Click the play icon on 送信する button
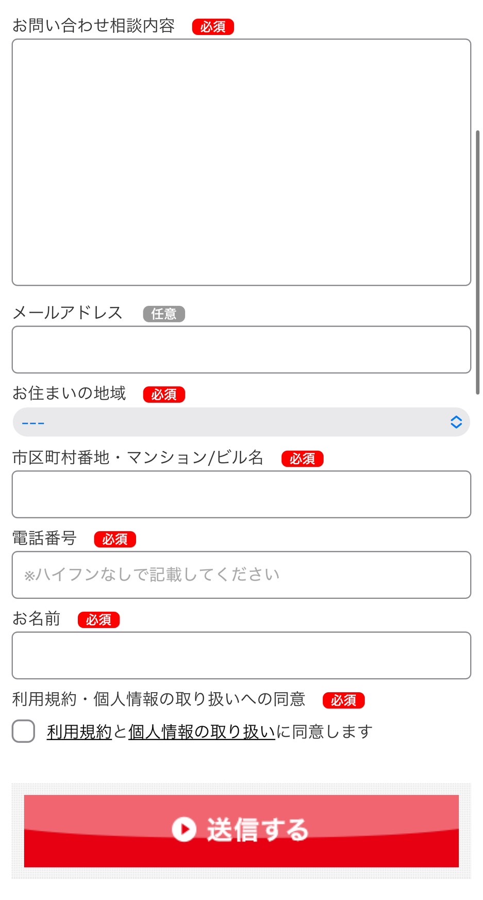This screenshot has width=483, height=900. pos(184,829)
